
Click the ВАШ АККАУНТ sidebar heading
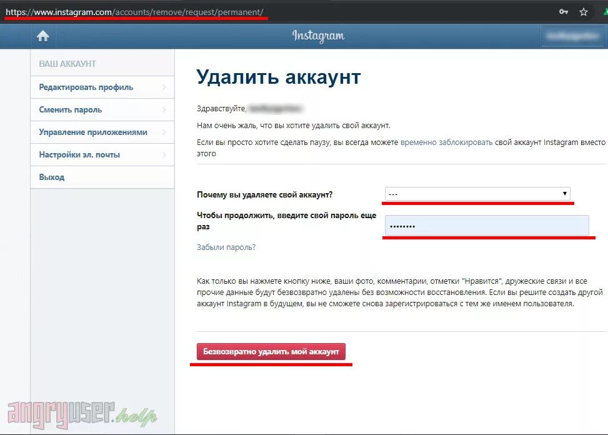(x=67, y=64)
